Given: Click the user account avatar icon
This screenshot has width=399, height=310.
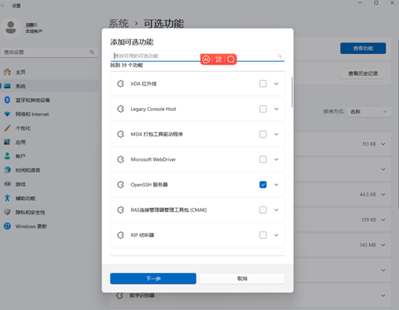Looking at the screenshot, I should click(x=11, y=27).
